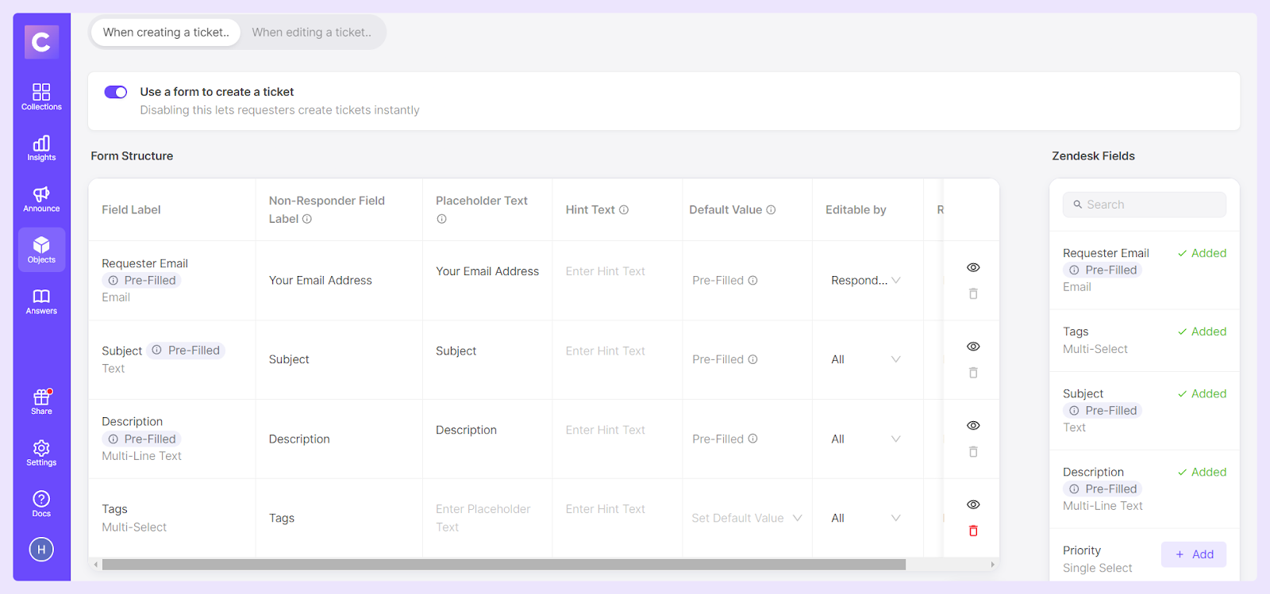Open the Announce megaphone icon
The image size is (1270, 594).
tap(41, 199)
